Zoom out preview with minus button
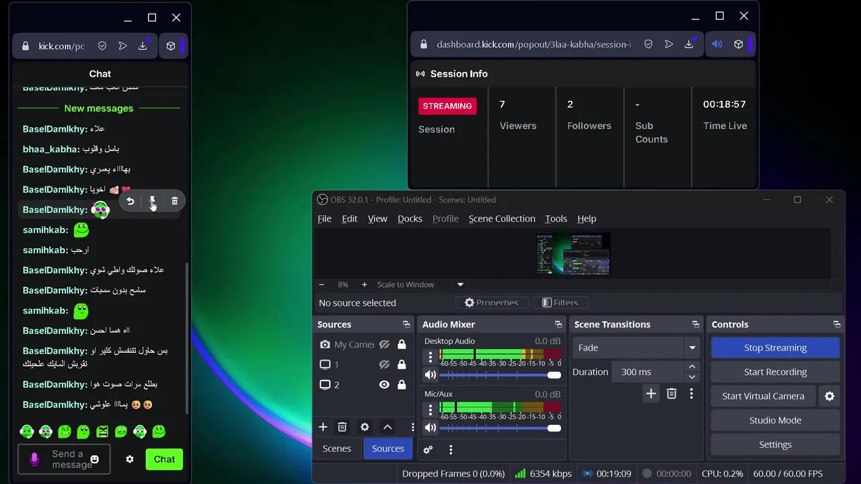This screenshot has width=861, height=484. tap(322, 285)
